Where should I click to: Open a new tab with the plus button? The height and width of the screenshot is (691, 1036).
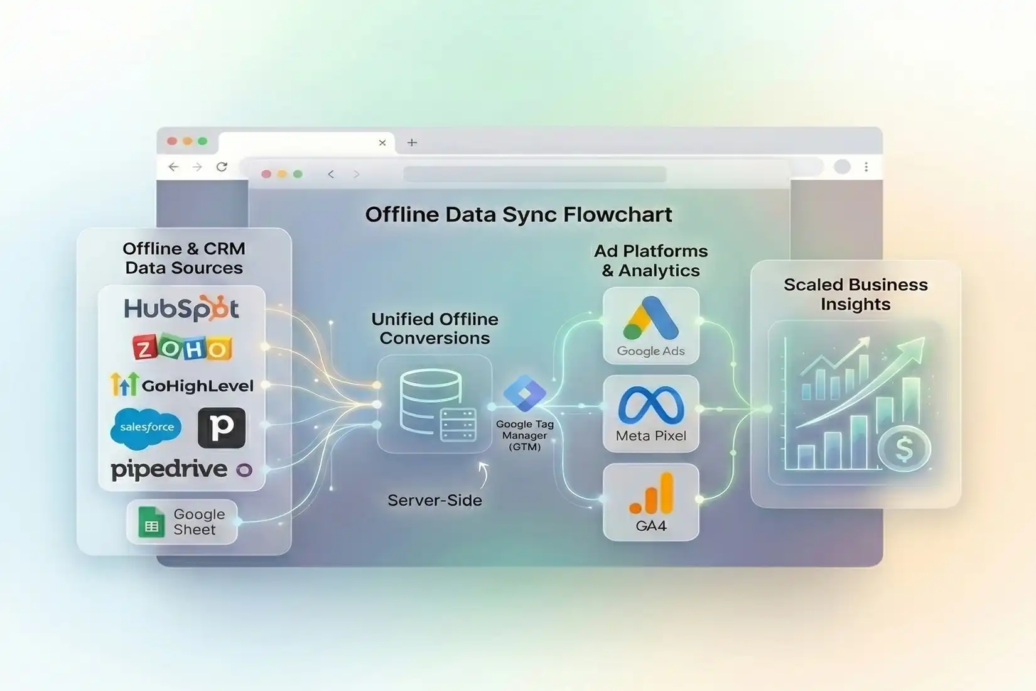click(x=411, y=143)
